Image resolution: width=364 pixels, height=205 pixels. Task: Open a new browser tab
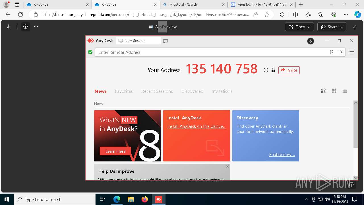tap(301, 5)
